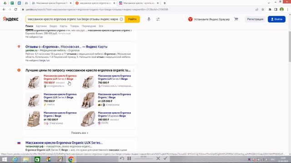Expand the Chrome tab search chevron
The width and height of the screenshot is (291, 163).
(x=269, y=3)
